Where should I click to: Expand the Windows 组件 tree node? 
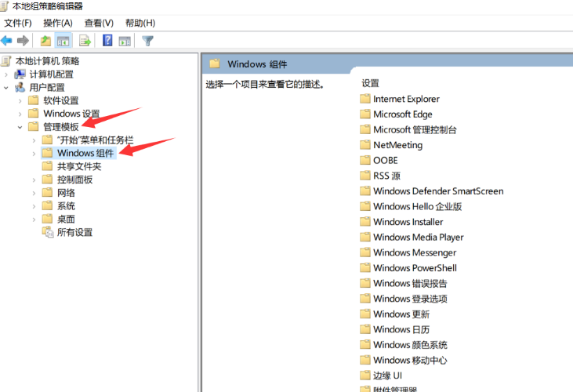[34, 154]
